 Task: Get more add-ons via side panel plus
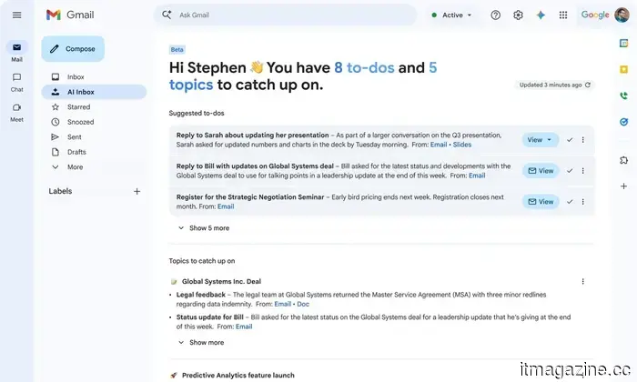[623, 186]
